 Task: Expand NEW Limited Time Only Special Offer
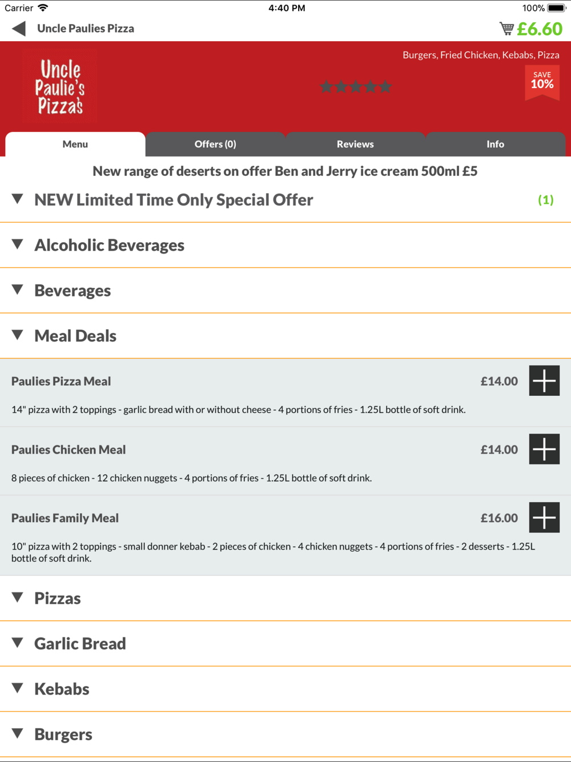[x=285, y=200]
